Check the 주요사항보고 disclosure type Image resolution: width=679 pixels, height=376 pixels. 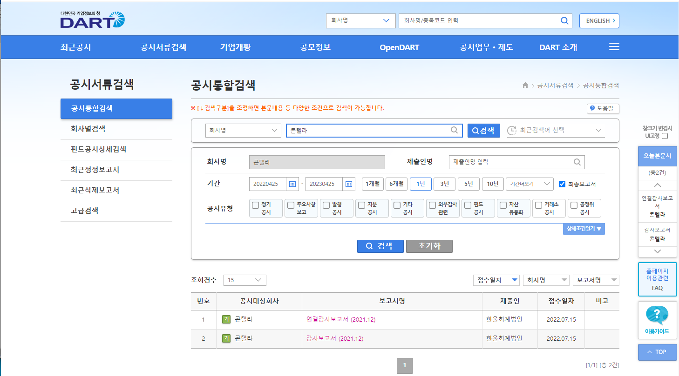point(291,205)
